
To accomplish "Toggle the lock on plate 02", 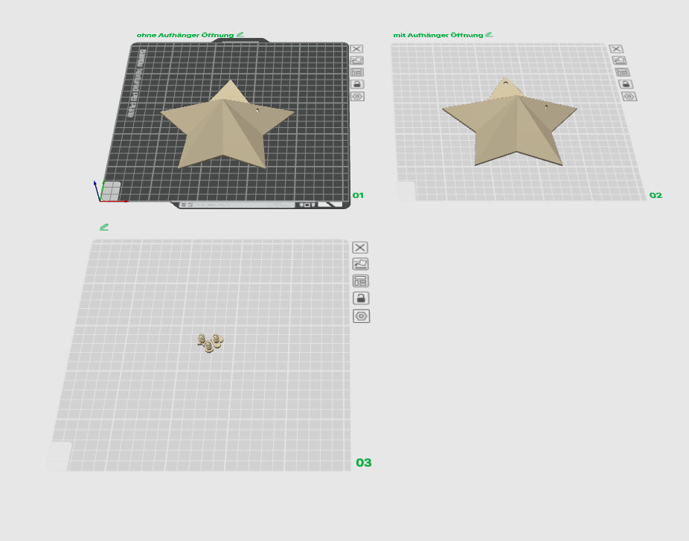I will pos(626,84).
